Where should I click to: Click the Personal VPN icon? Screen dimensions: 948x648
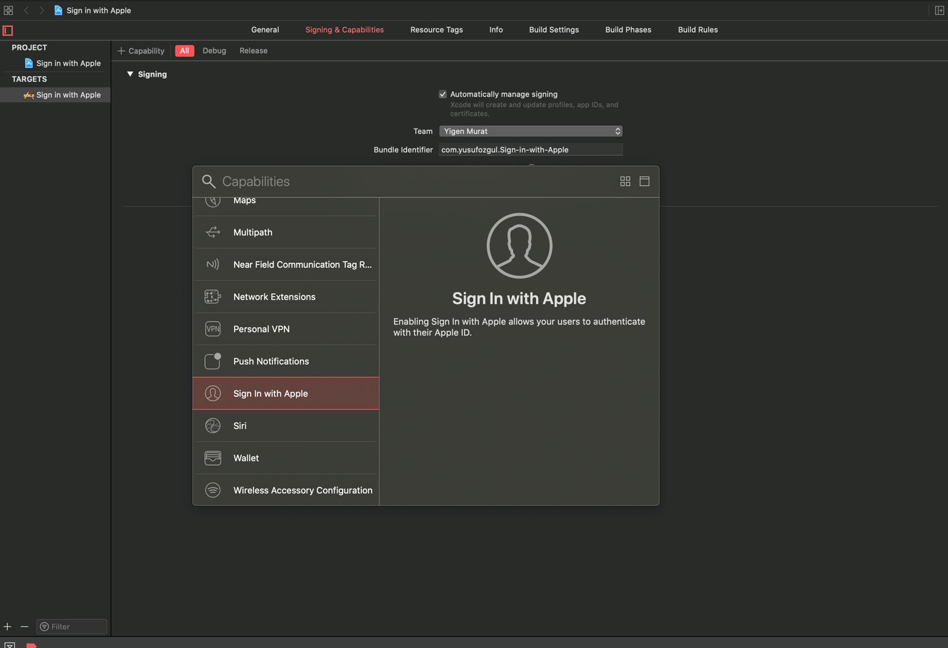tap(213, 329)
